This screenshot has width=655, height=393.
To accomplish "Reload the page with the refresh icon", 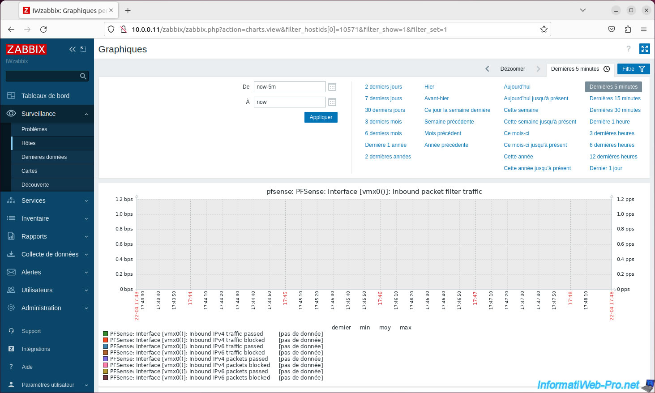I will [x=43, y=29].
